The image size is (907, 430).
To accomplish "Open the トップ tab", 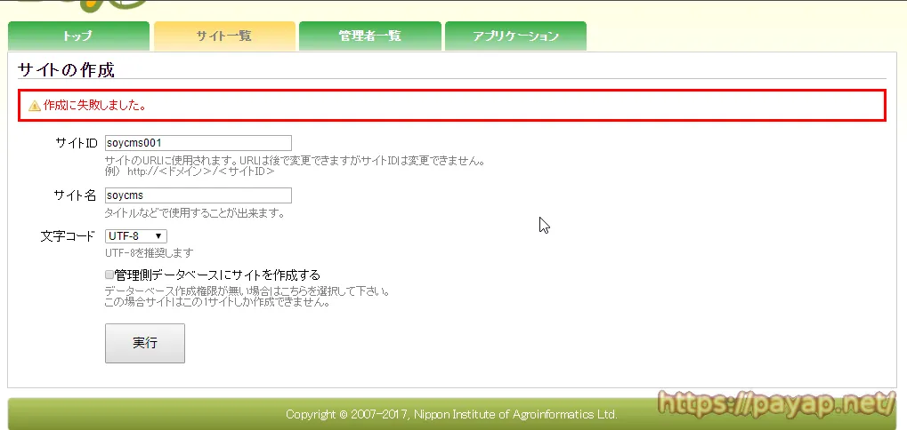I will coord(78,36).
